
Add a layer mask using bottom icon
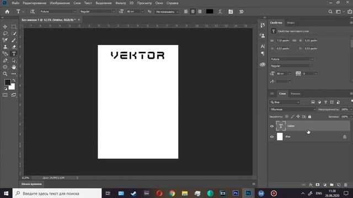click(x=318, y=185)
